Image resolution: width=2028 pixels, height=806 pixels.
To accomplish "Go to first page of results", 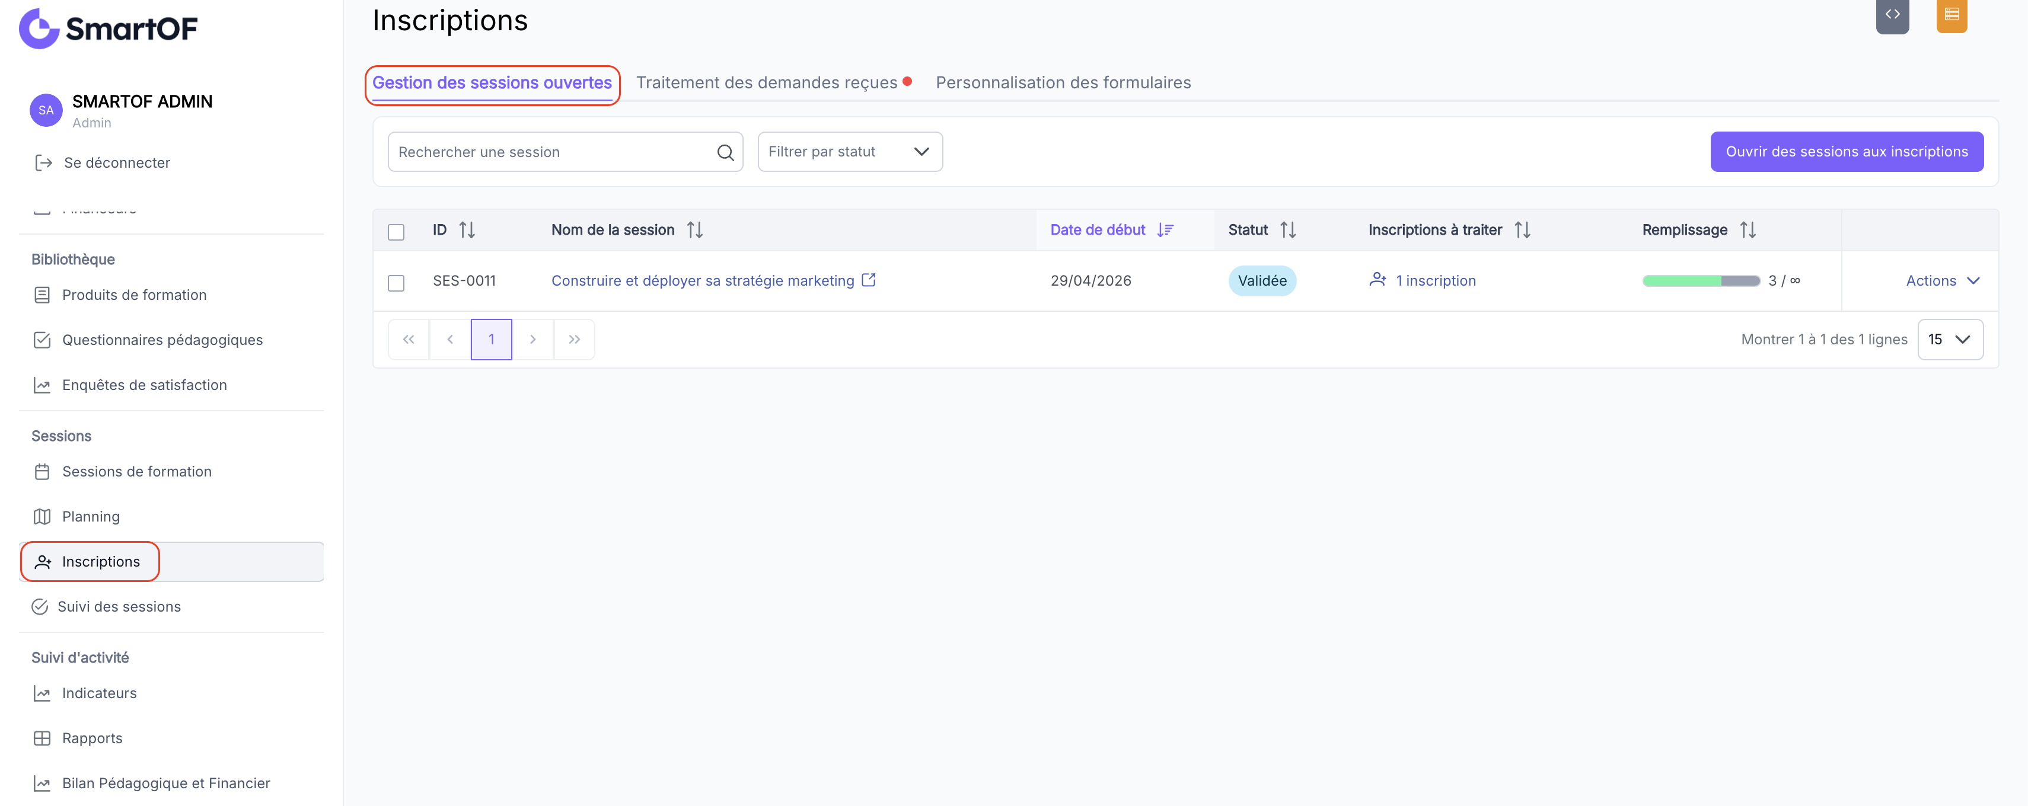I will click(409, 339).
